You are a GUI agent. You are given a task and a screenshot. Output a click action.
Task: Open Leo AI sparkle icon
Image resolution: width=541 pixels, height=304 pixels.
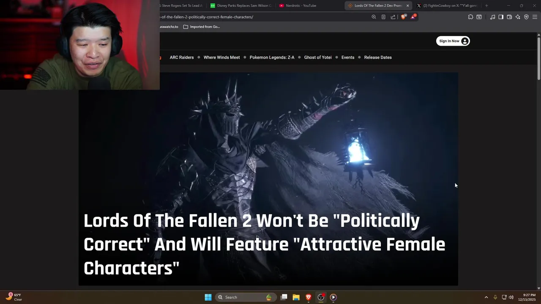click(518, 17)
